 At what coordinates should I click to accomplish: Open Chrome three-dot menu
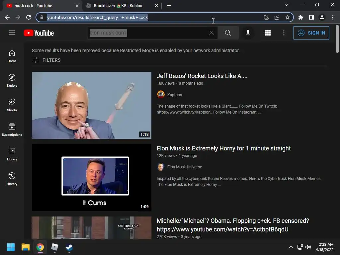point(333,17)
